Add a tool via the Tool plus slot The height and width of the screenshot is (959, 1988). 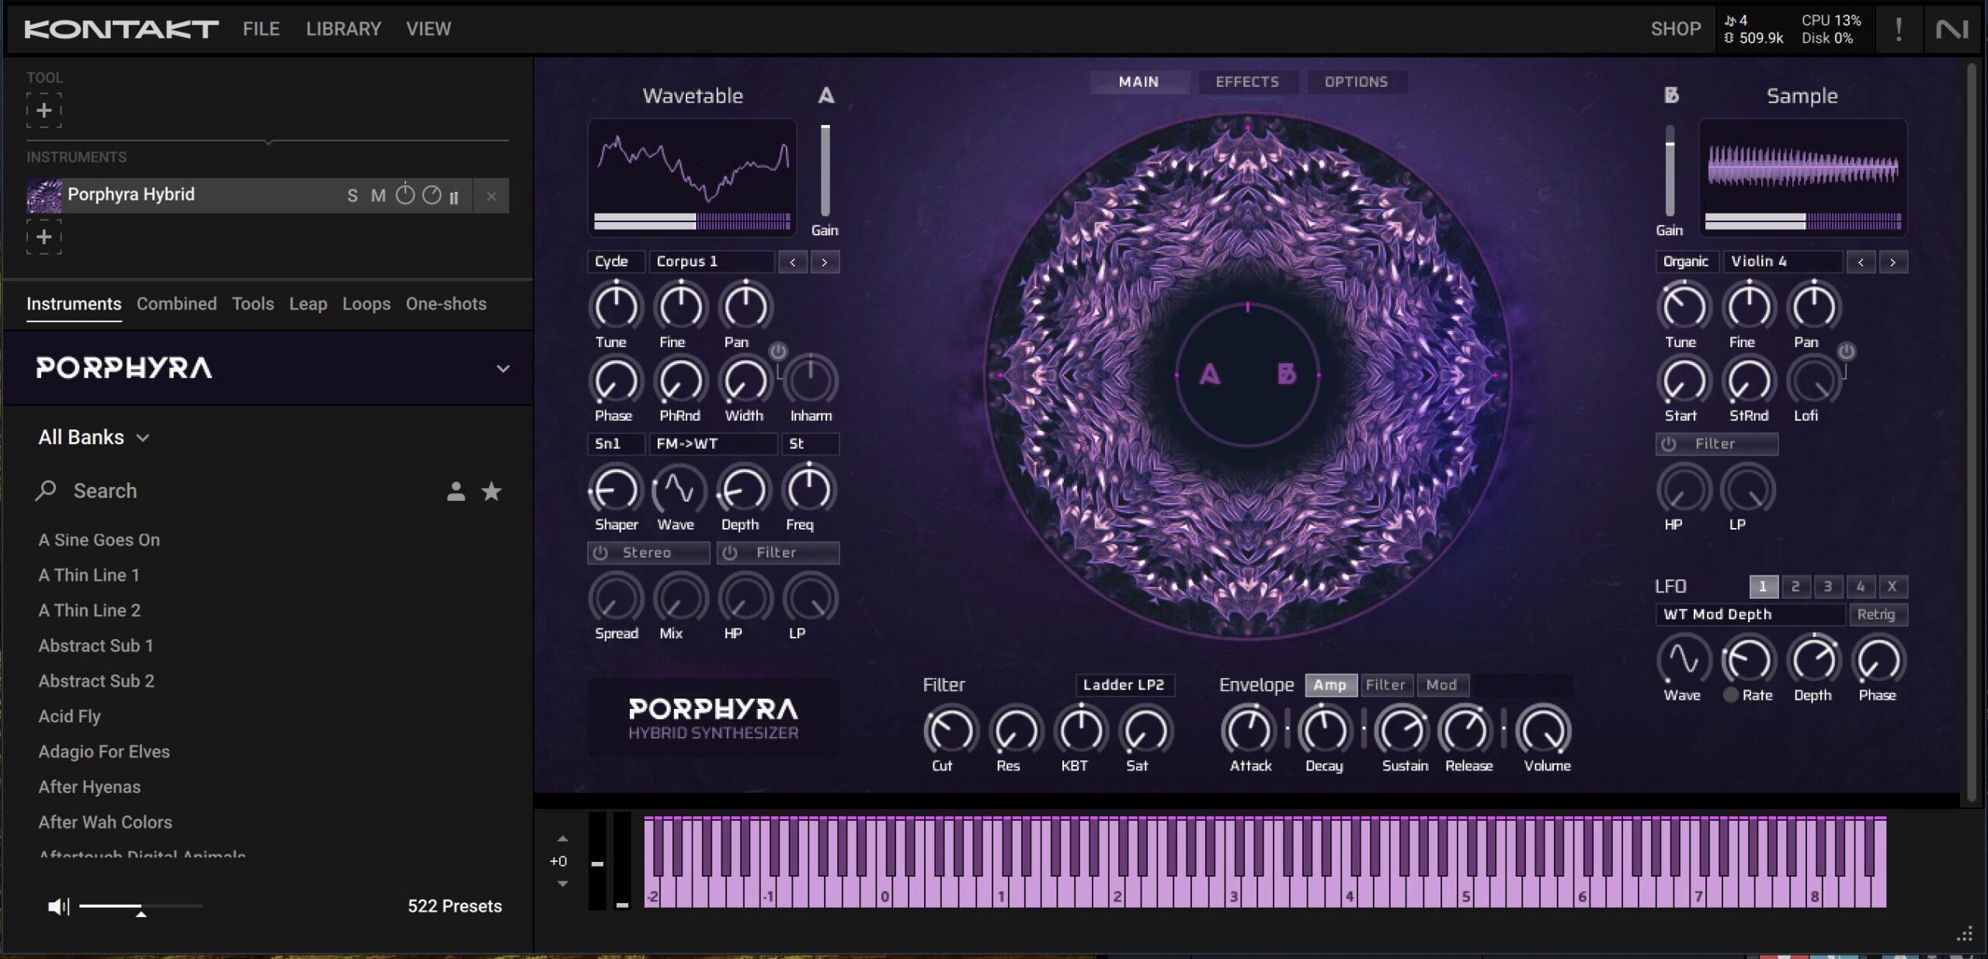coord(44,110)
